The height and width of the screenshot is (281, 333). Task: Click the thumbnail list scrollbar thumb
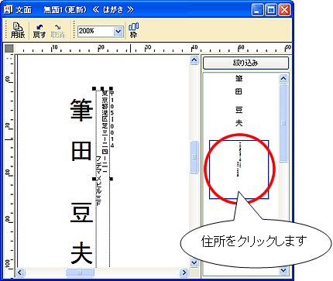283,123
